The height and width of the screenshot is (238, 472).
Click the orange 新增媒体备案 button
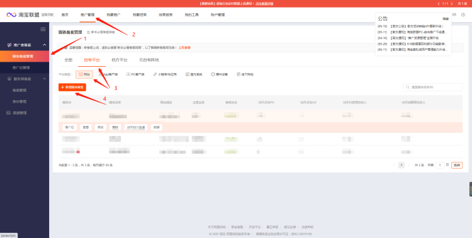click(72, 87)
